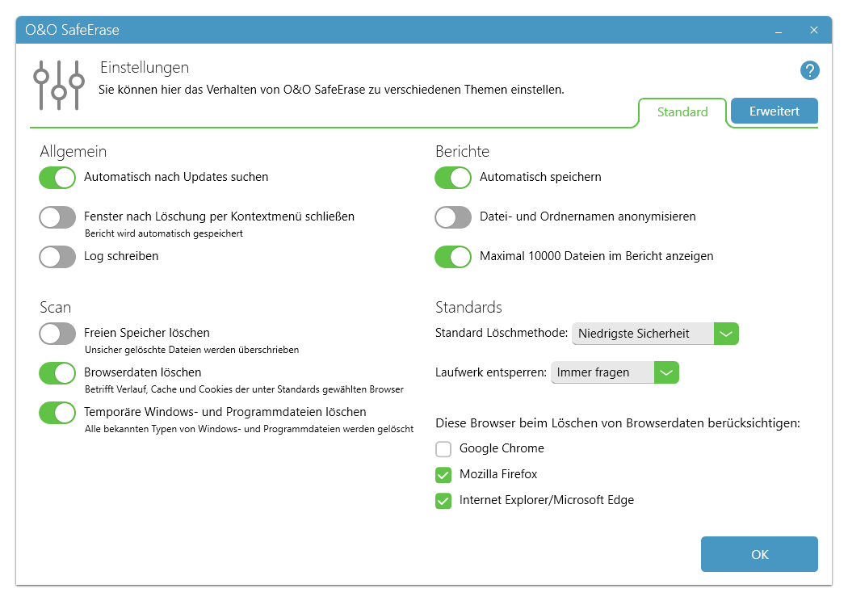Enable Datei- und Ordnernamen anonymisieren

(453, 217)
